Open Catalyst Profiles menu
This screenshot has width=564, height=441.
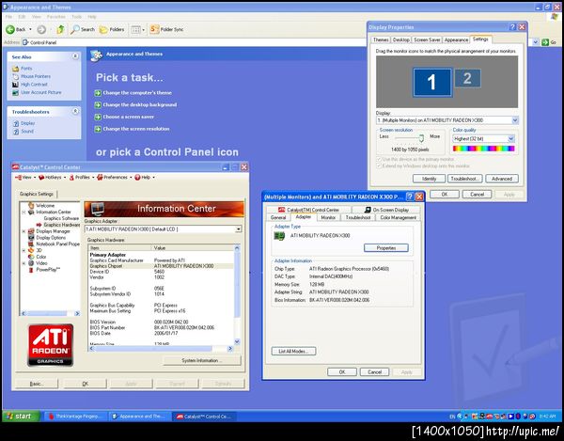[x=82, y=178]
